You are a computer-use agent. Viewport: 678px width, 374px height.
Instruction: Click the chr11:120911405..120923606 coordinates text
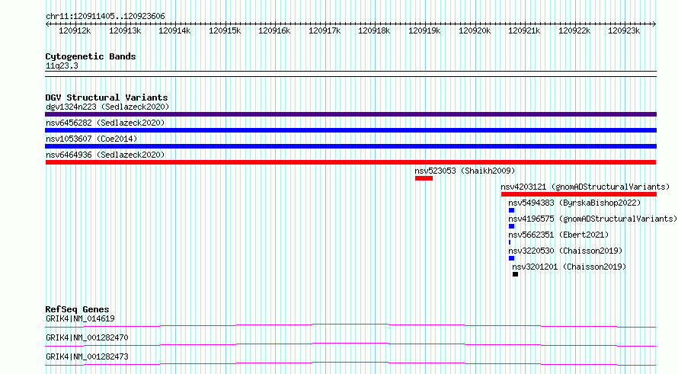pos(105,17)
